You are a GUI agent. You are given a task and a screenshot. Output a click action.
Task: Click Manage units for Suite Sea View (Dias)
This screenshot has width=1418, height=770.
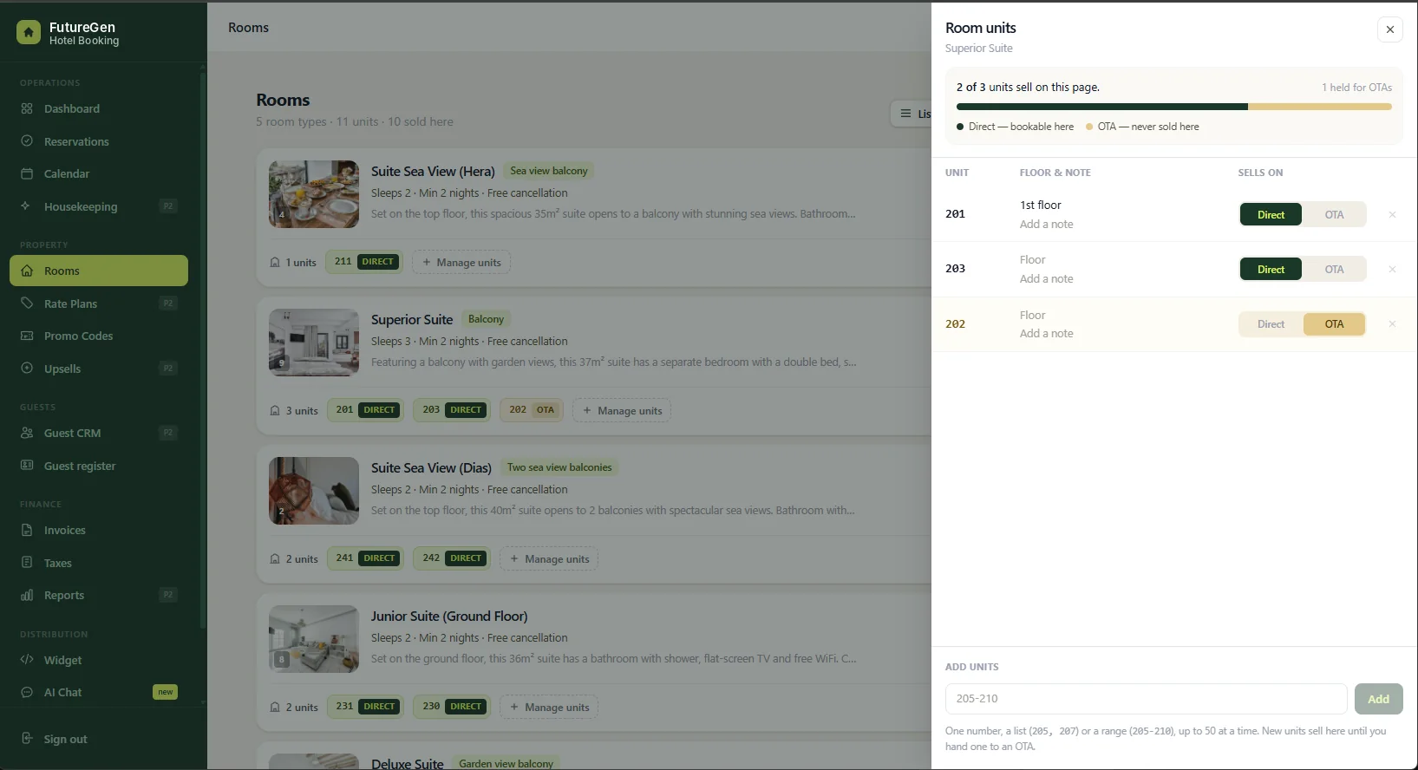pos(549,558)
